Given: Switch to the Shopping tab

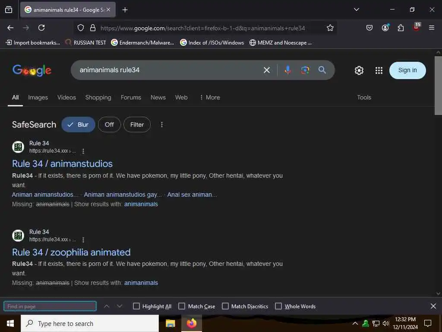Looking at the screenshot, I should click(98, 97).
